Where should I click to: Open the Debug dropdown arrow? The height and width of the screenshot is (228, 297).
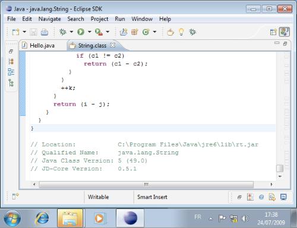coord(71,31)
